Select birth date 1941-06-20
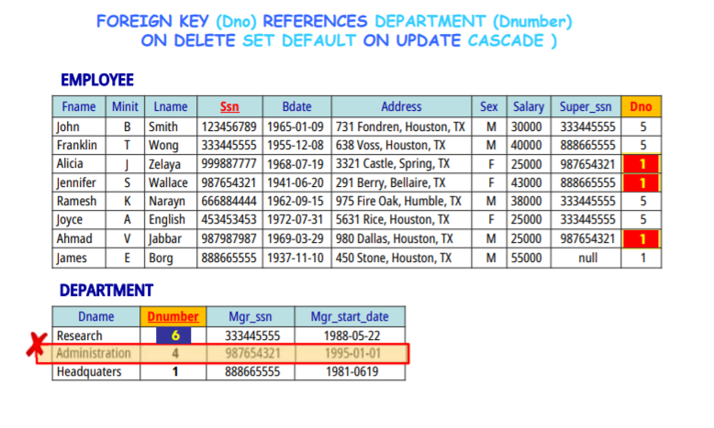Screen dimensions: 714x428 pos(296,183)
